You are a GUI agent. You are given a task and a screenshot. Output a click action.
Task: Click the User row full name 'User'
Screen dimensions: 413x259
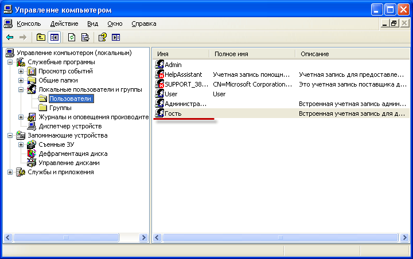click(x=219, y=94)
